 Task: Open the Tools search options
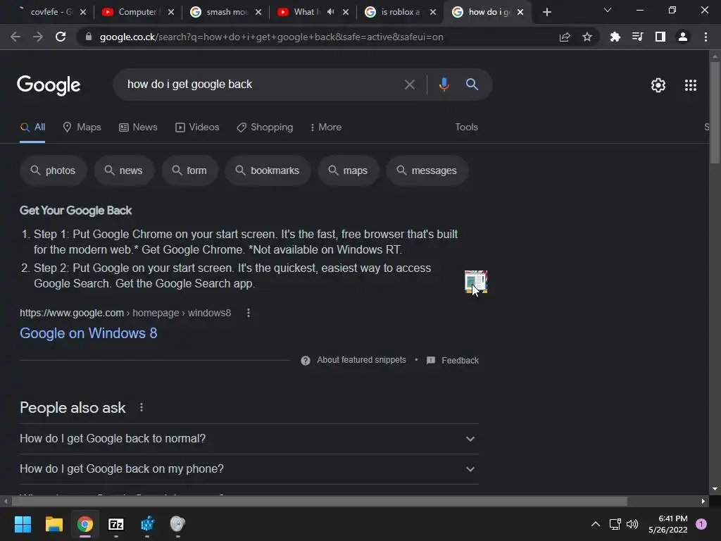click(466, 127)
